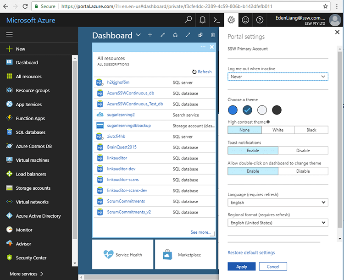The width and height of the screenshot is (344, 280).
Task: Click the feedback smiley face icon
Action: pos(245,20)
